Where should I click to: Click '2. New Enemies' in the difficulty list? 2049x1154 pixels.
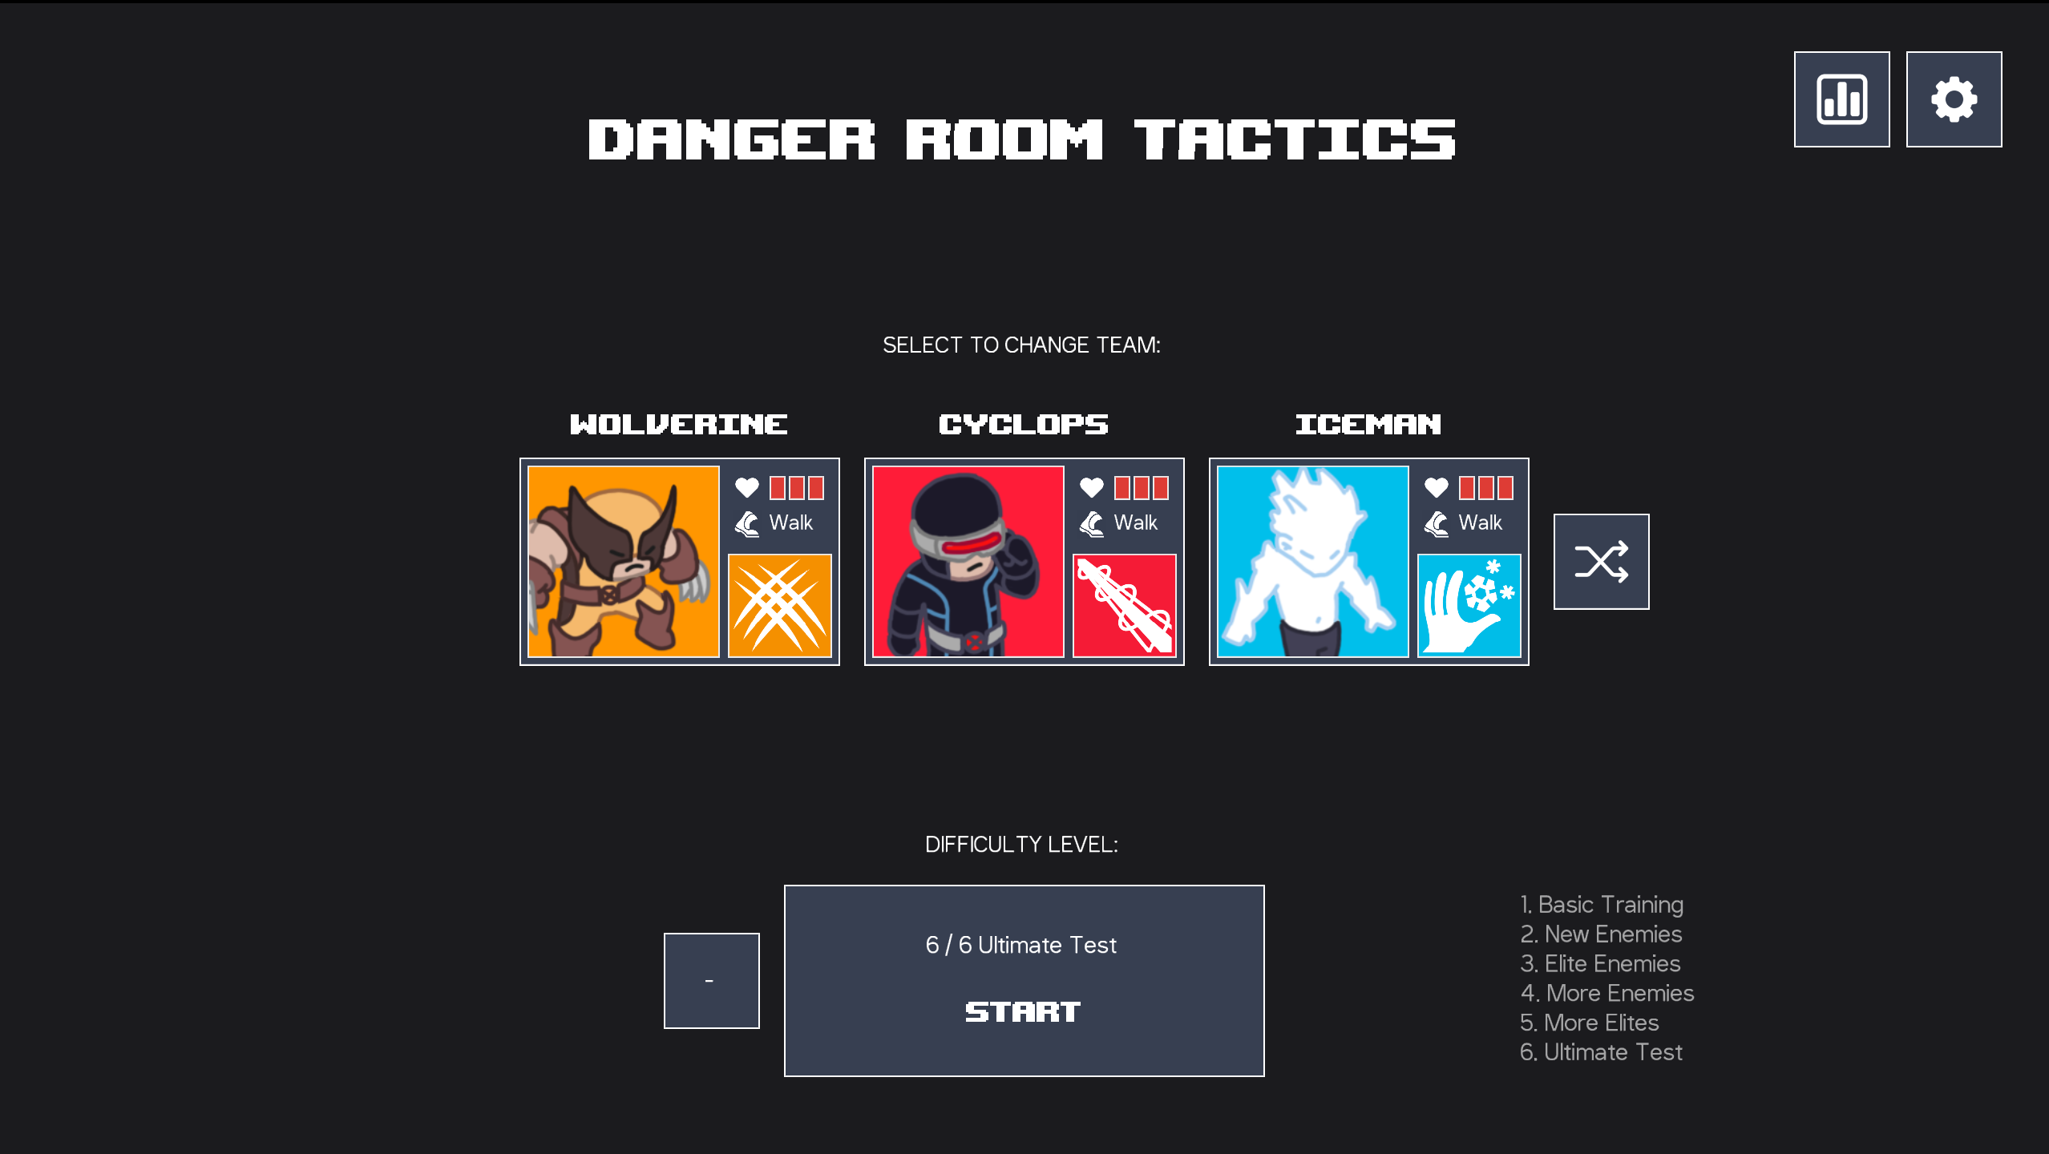(x=1601, y=934)
